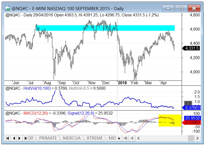Close the @NQ#C chart window
This screenshot has height=145, width=205.
pos(194,8)
